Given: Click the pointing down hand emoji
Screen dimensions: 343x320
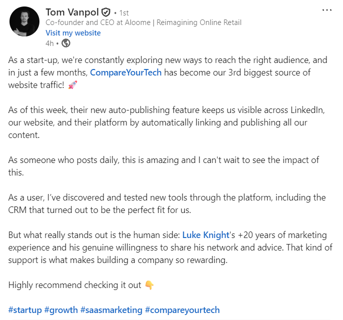Looking at the screenshot, I should [x=149, y=285].
